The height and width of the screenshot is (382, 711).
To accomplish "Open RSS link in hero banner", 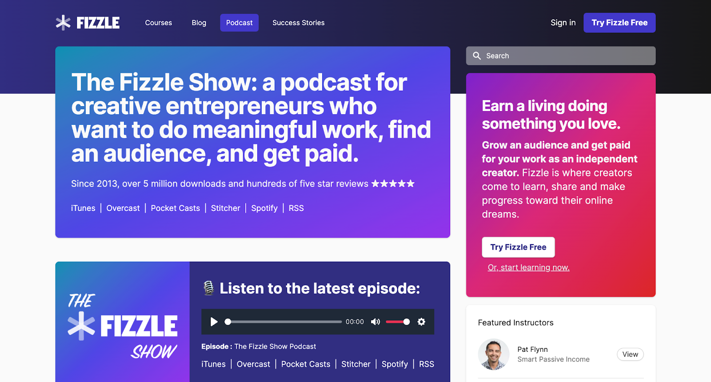I will coord(296,208).
